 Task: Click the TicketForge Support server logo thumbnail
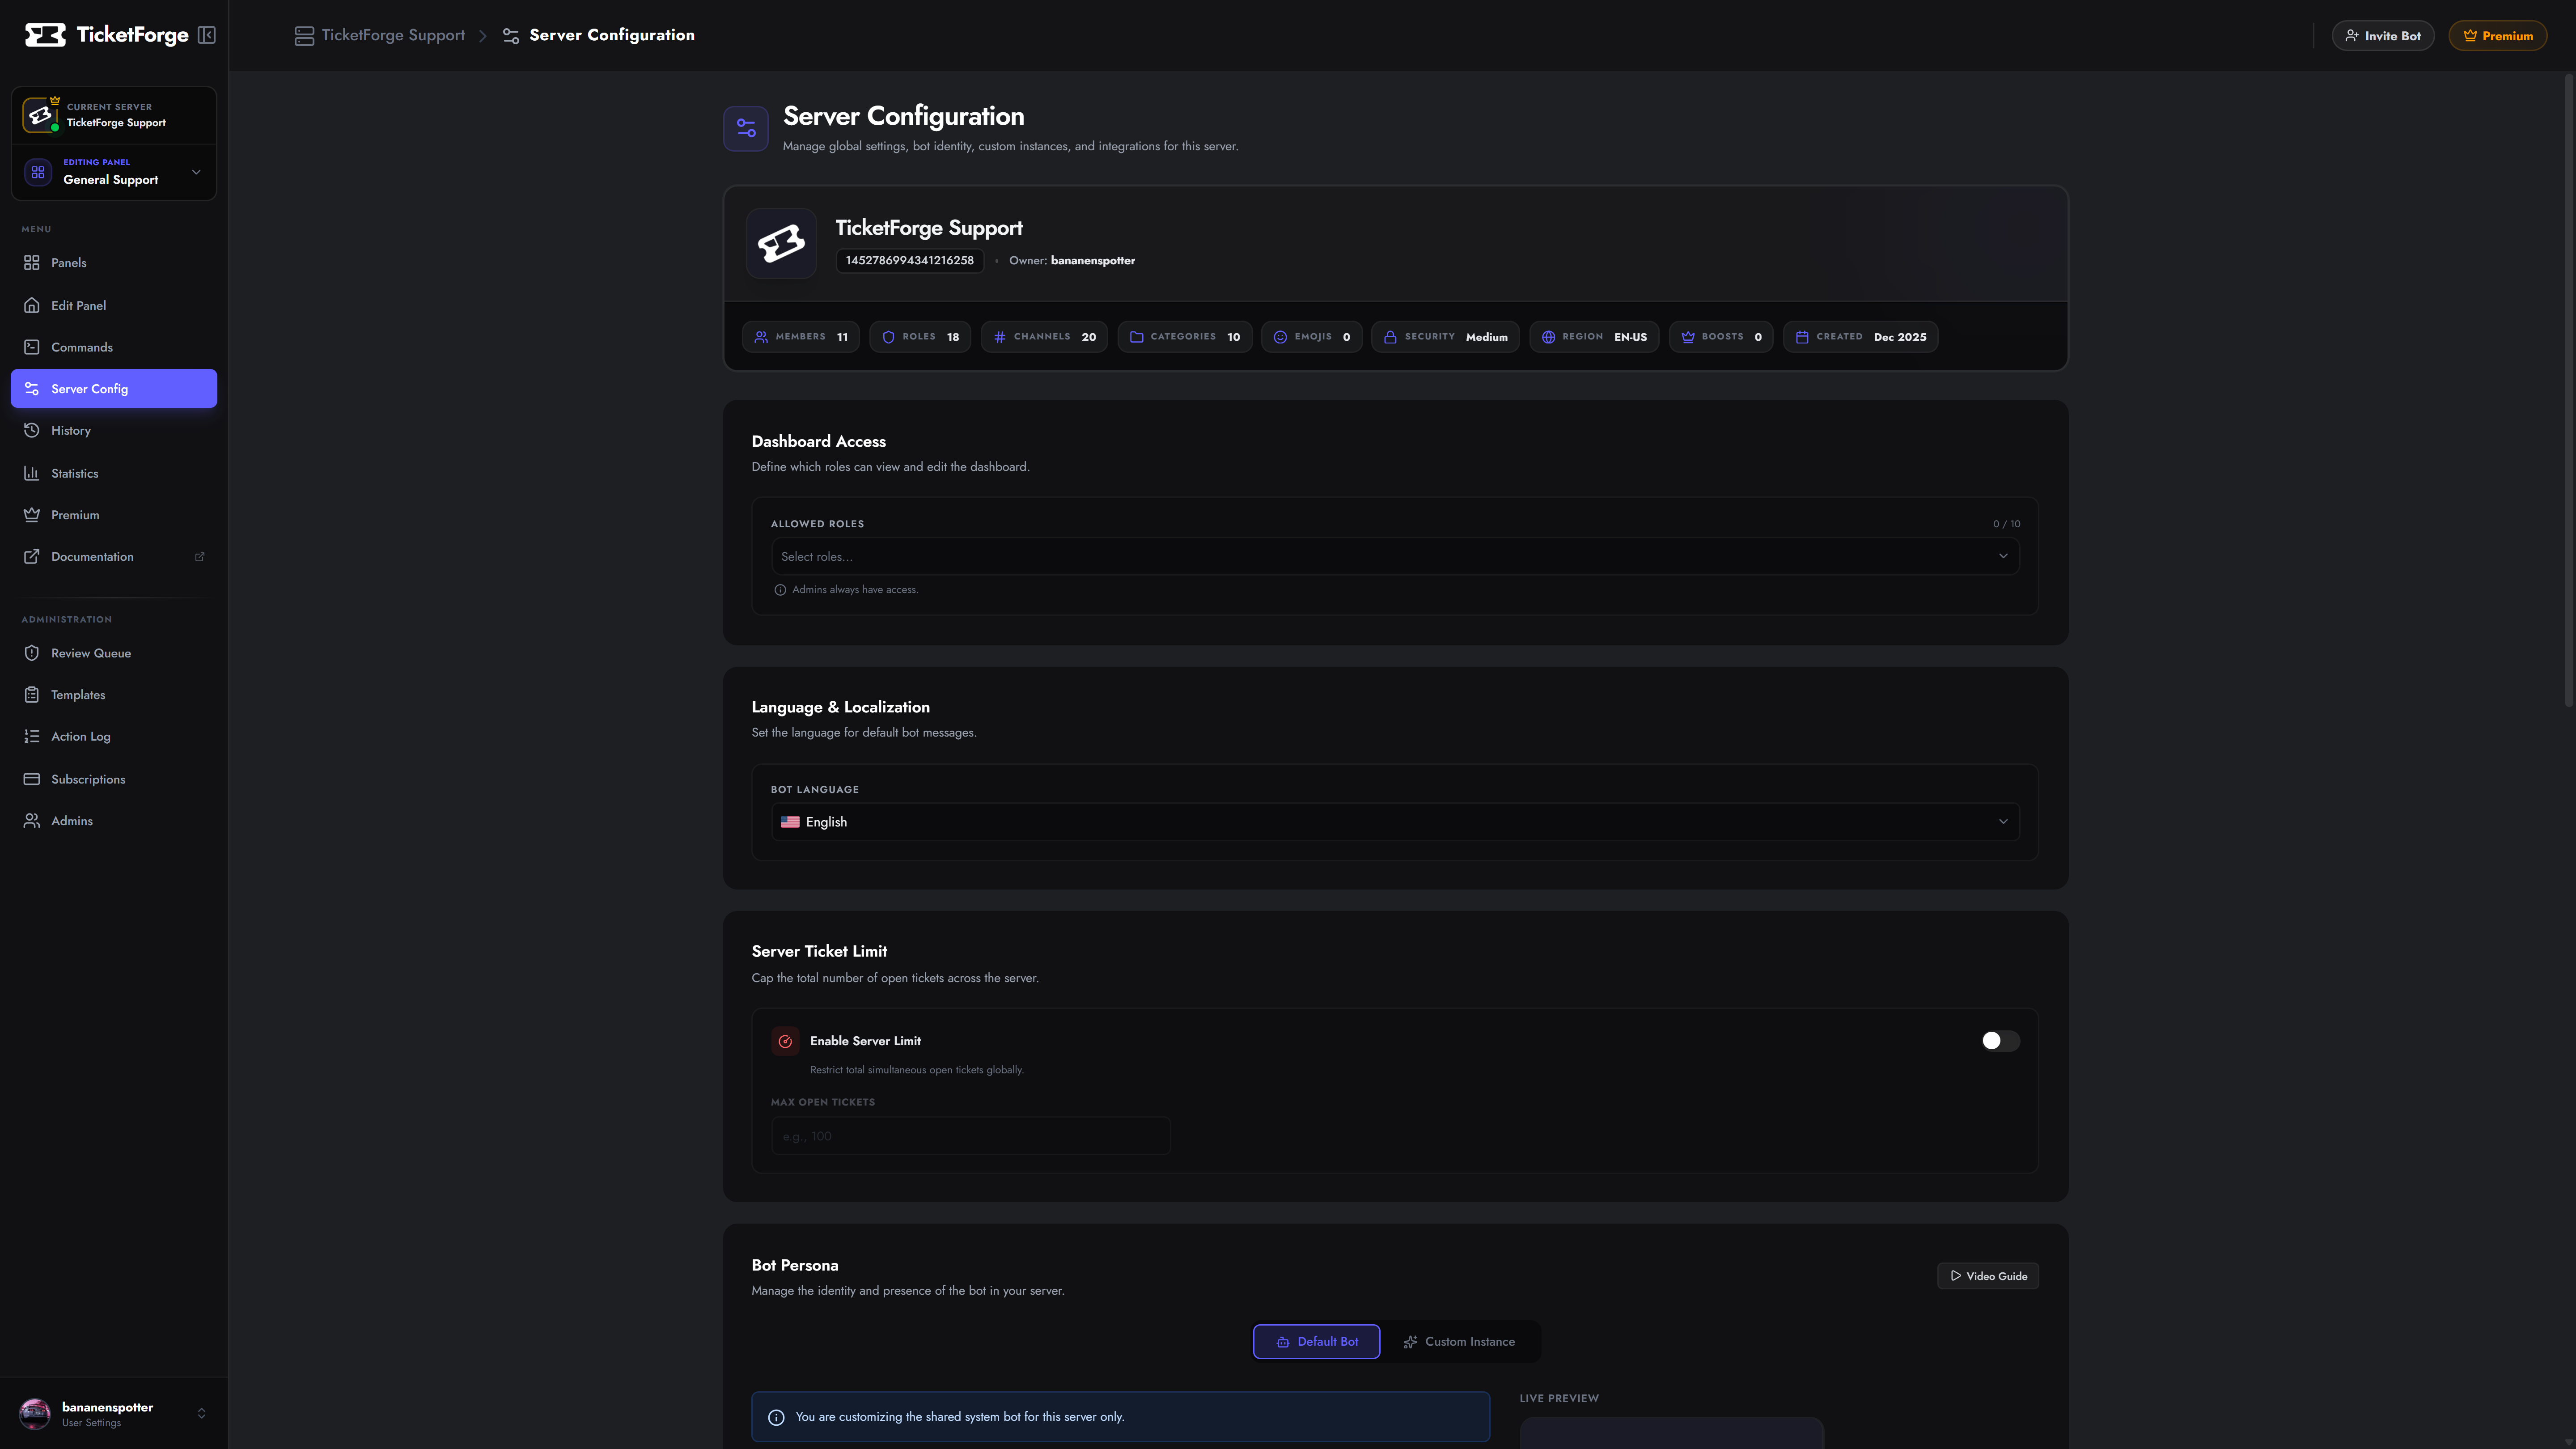pos(781,243)
